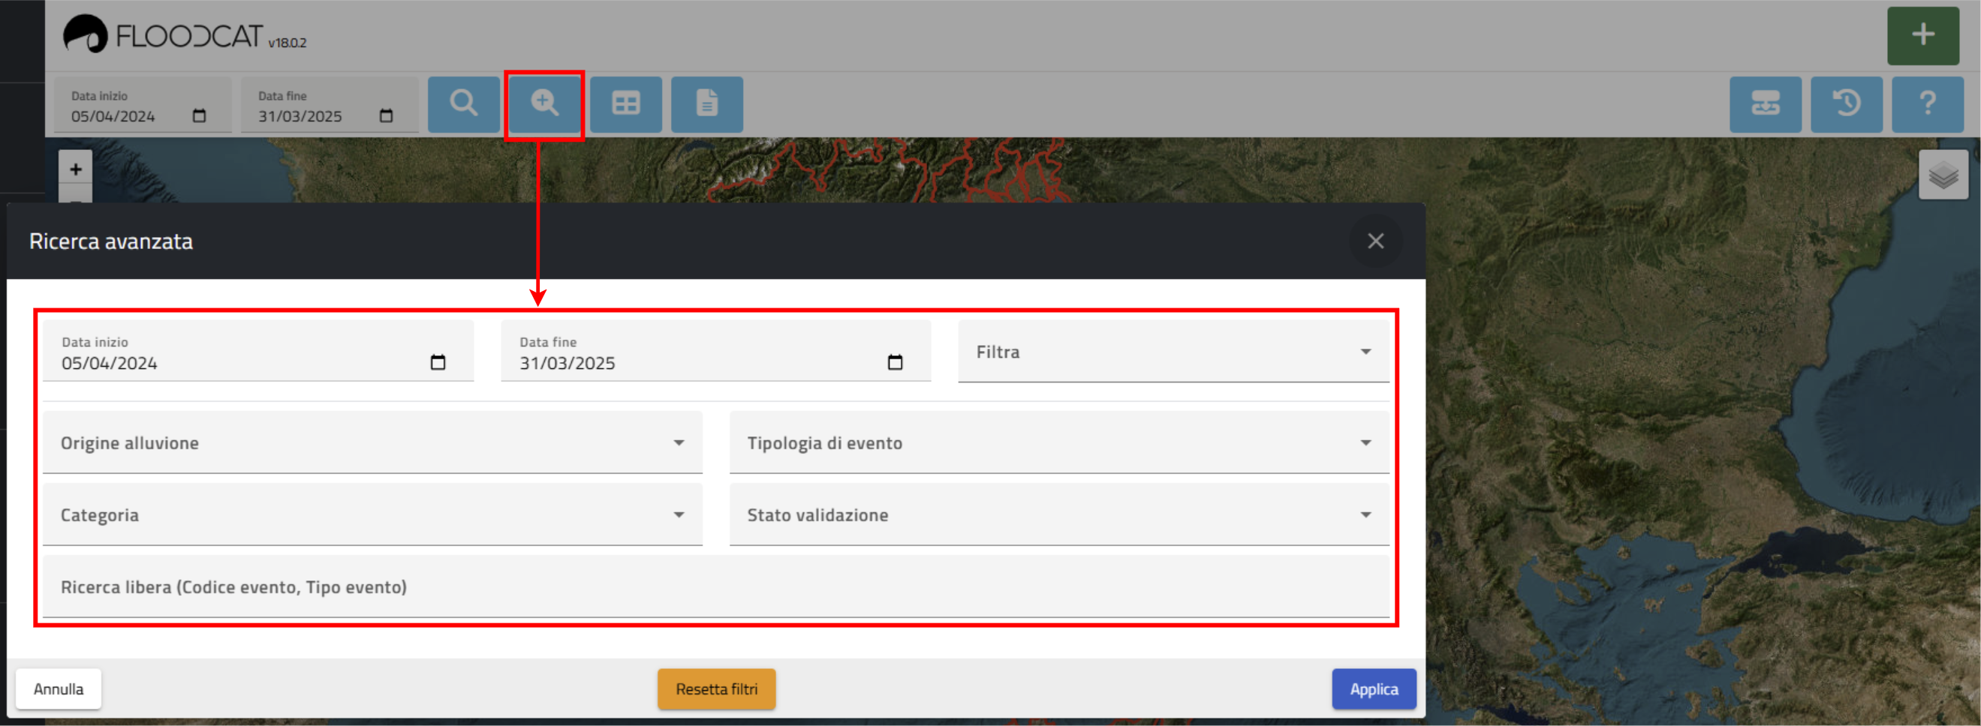Click the Annulla button

[x=59, y=689]
